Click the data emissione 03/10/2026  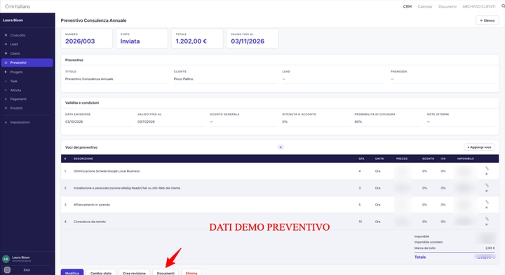[74, 122]
